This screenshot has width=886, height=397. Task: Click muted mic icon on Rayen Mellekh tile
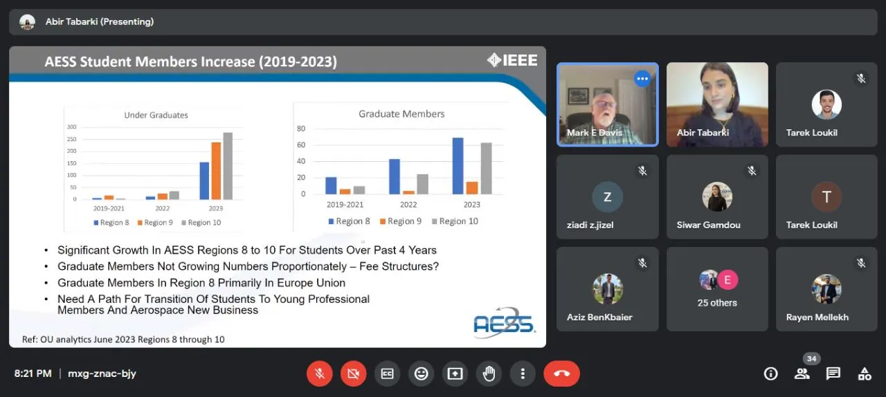click(x=861, y=263)
